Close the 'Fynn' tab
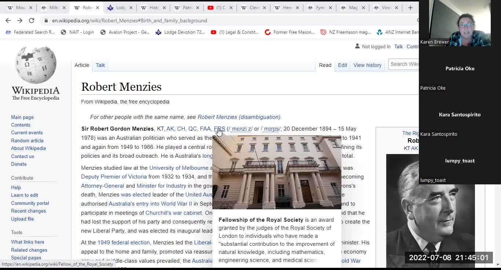The width and height of the screenshot is (501, 270). pyautogui.click(x=331, y=8)
